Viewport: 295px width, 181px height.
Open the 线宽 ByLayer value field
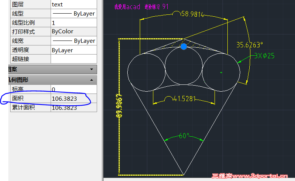pyautogui.click(x=74, y=41)
